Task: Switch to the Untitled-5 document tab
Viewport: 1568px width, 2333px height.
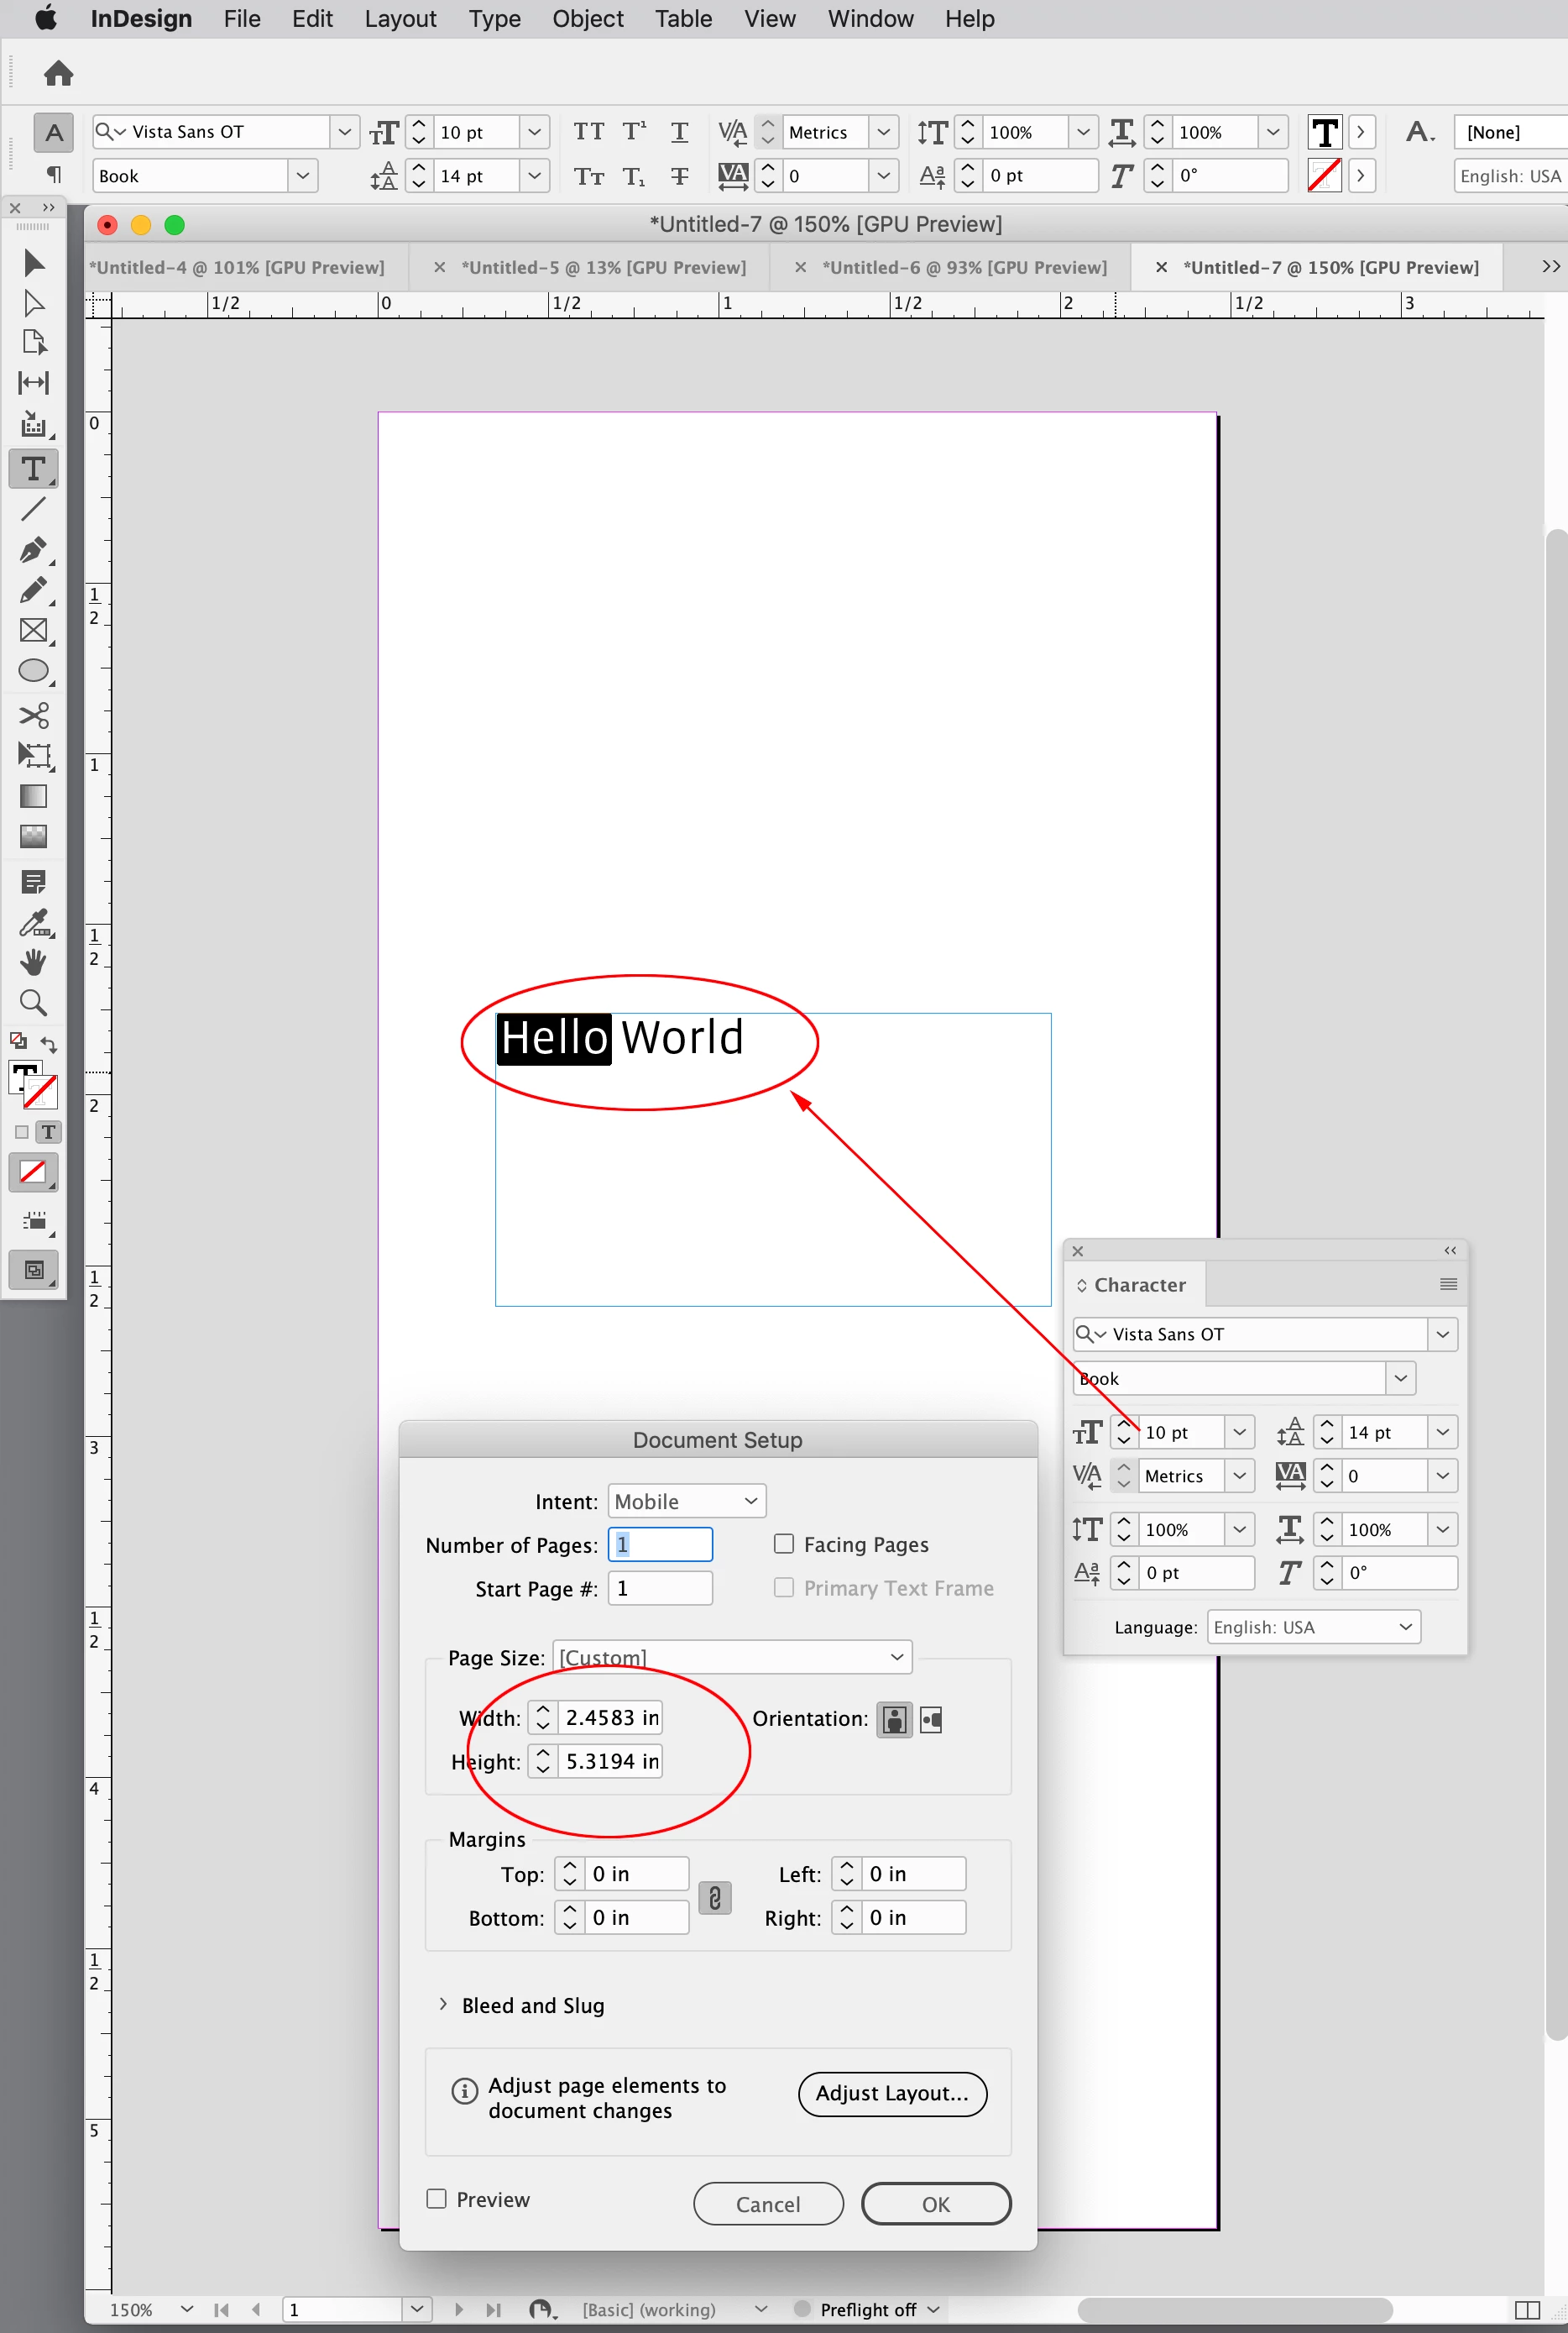Action: tap(603, 267)
